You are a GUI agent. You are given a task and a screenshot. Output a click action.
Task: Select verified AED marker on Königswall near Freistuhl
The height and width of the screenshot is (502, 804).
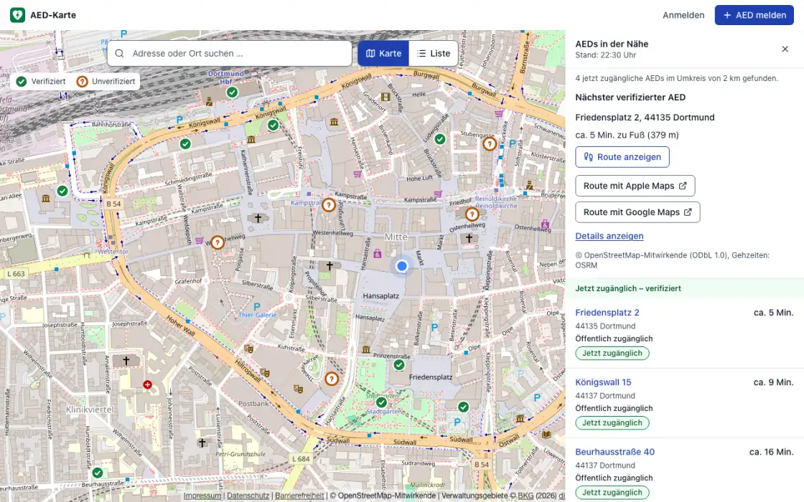pos(274,125)
